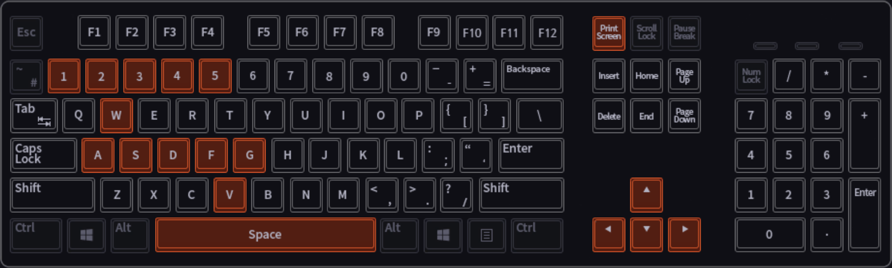
Task: Click the context menu key icon
Action: 486,235
